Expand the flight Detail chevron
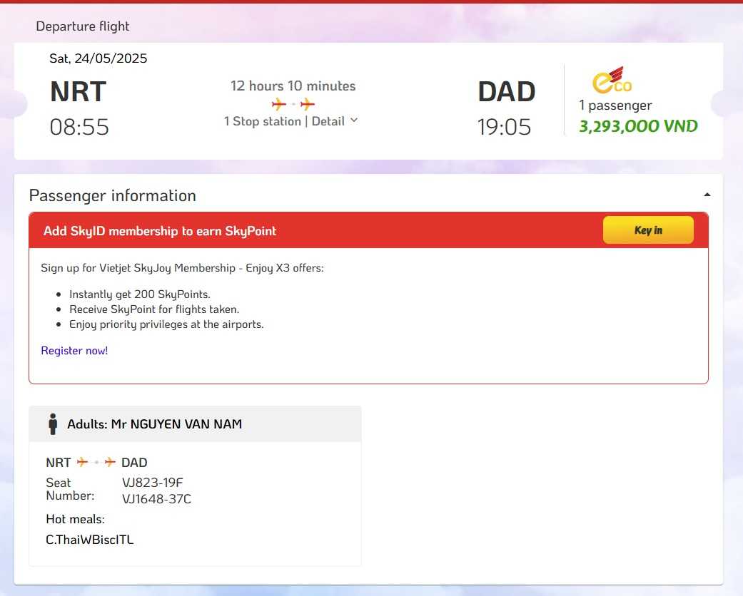The width and height of the screenshot is (743, 596). pos(353,120)
